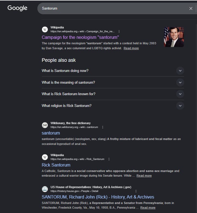Viewport: 197px width, 213px height.
Task: Open more options for the Wiktionary result
Action: (103, 127)
